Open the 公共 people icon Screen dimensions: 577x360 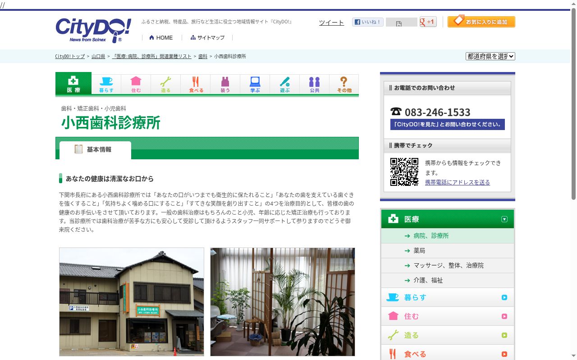(315, 84)
